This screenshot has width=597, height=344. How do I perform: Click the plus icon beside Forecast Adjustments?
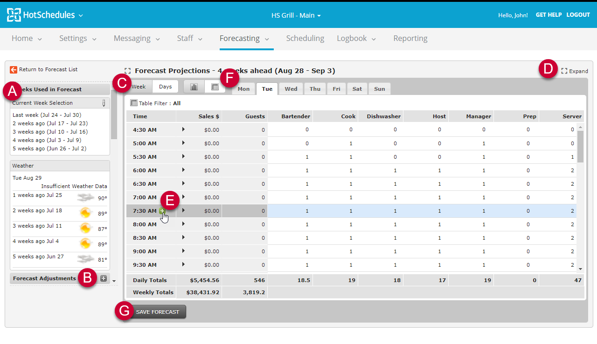pyautogui.click(x=104, y=278)
